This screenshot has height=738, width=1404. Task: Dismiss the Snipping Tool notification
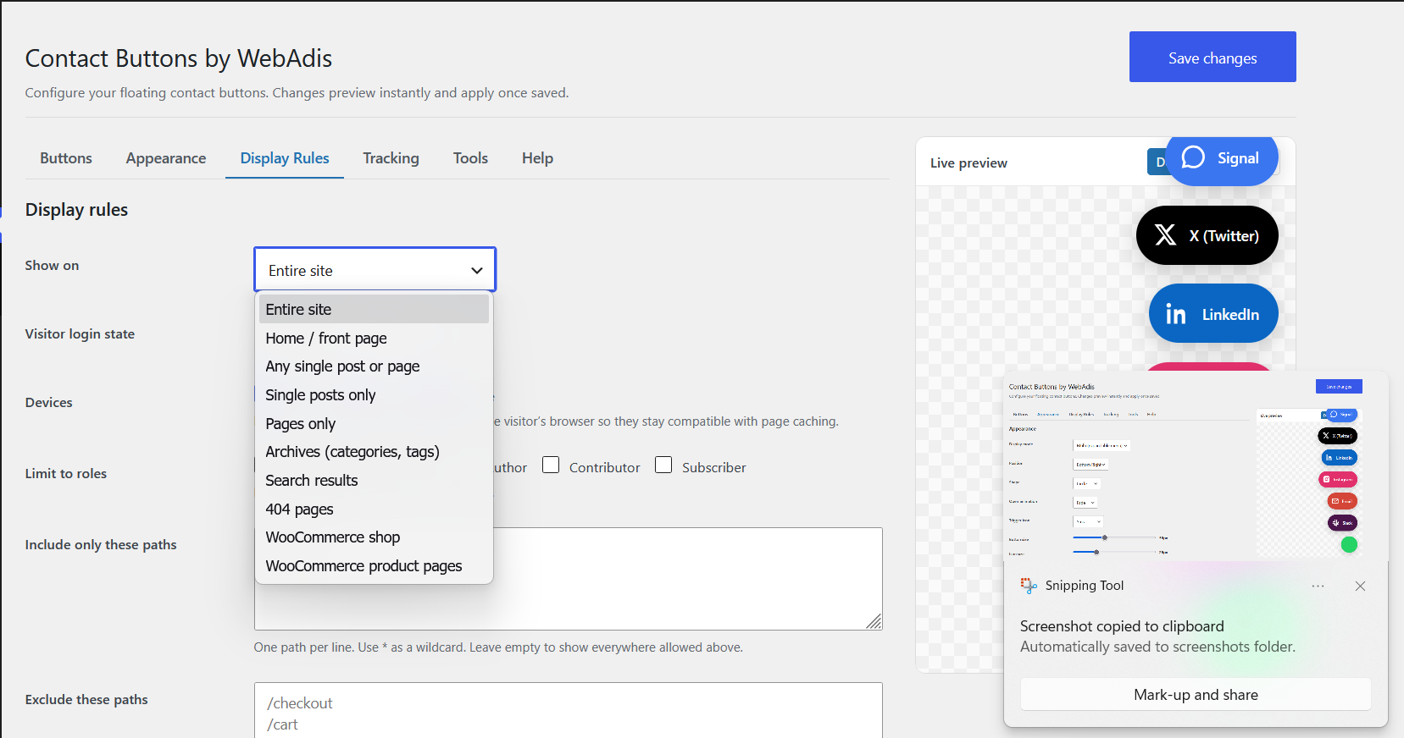point(1360,586)
